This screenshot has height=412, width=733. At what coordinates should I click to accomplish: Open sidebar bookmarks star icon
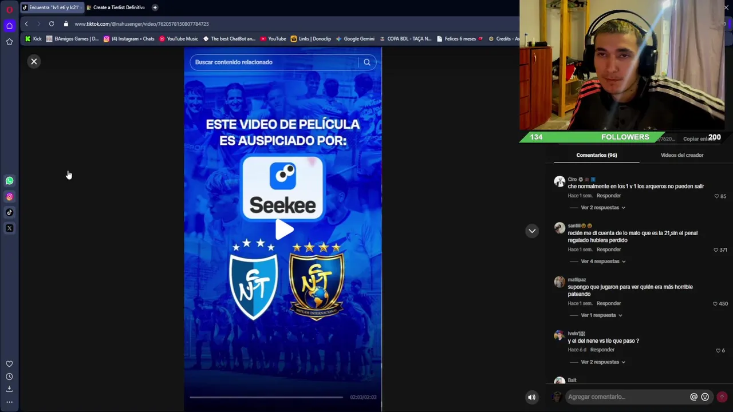coord(9,42)
